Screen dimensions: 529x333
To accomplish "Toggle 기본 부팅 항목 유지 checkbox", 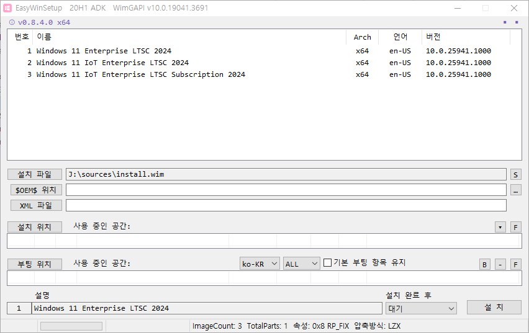I will coord(327,262).
